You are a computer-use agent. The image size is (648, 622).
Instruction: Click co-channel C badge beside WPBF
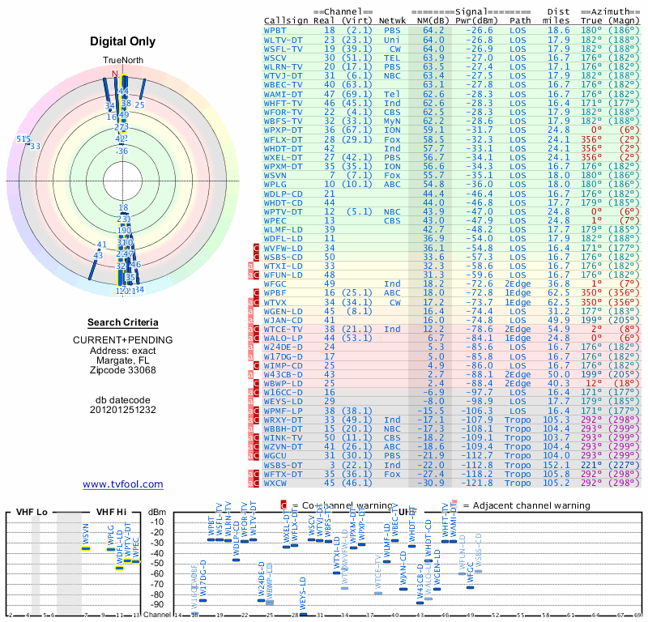[256, 293]
